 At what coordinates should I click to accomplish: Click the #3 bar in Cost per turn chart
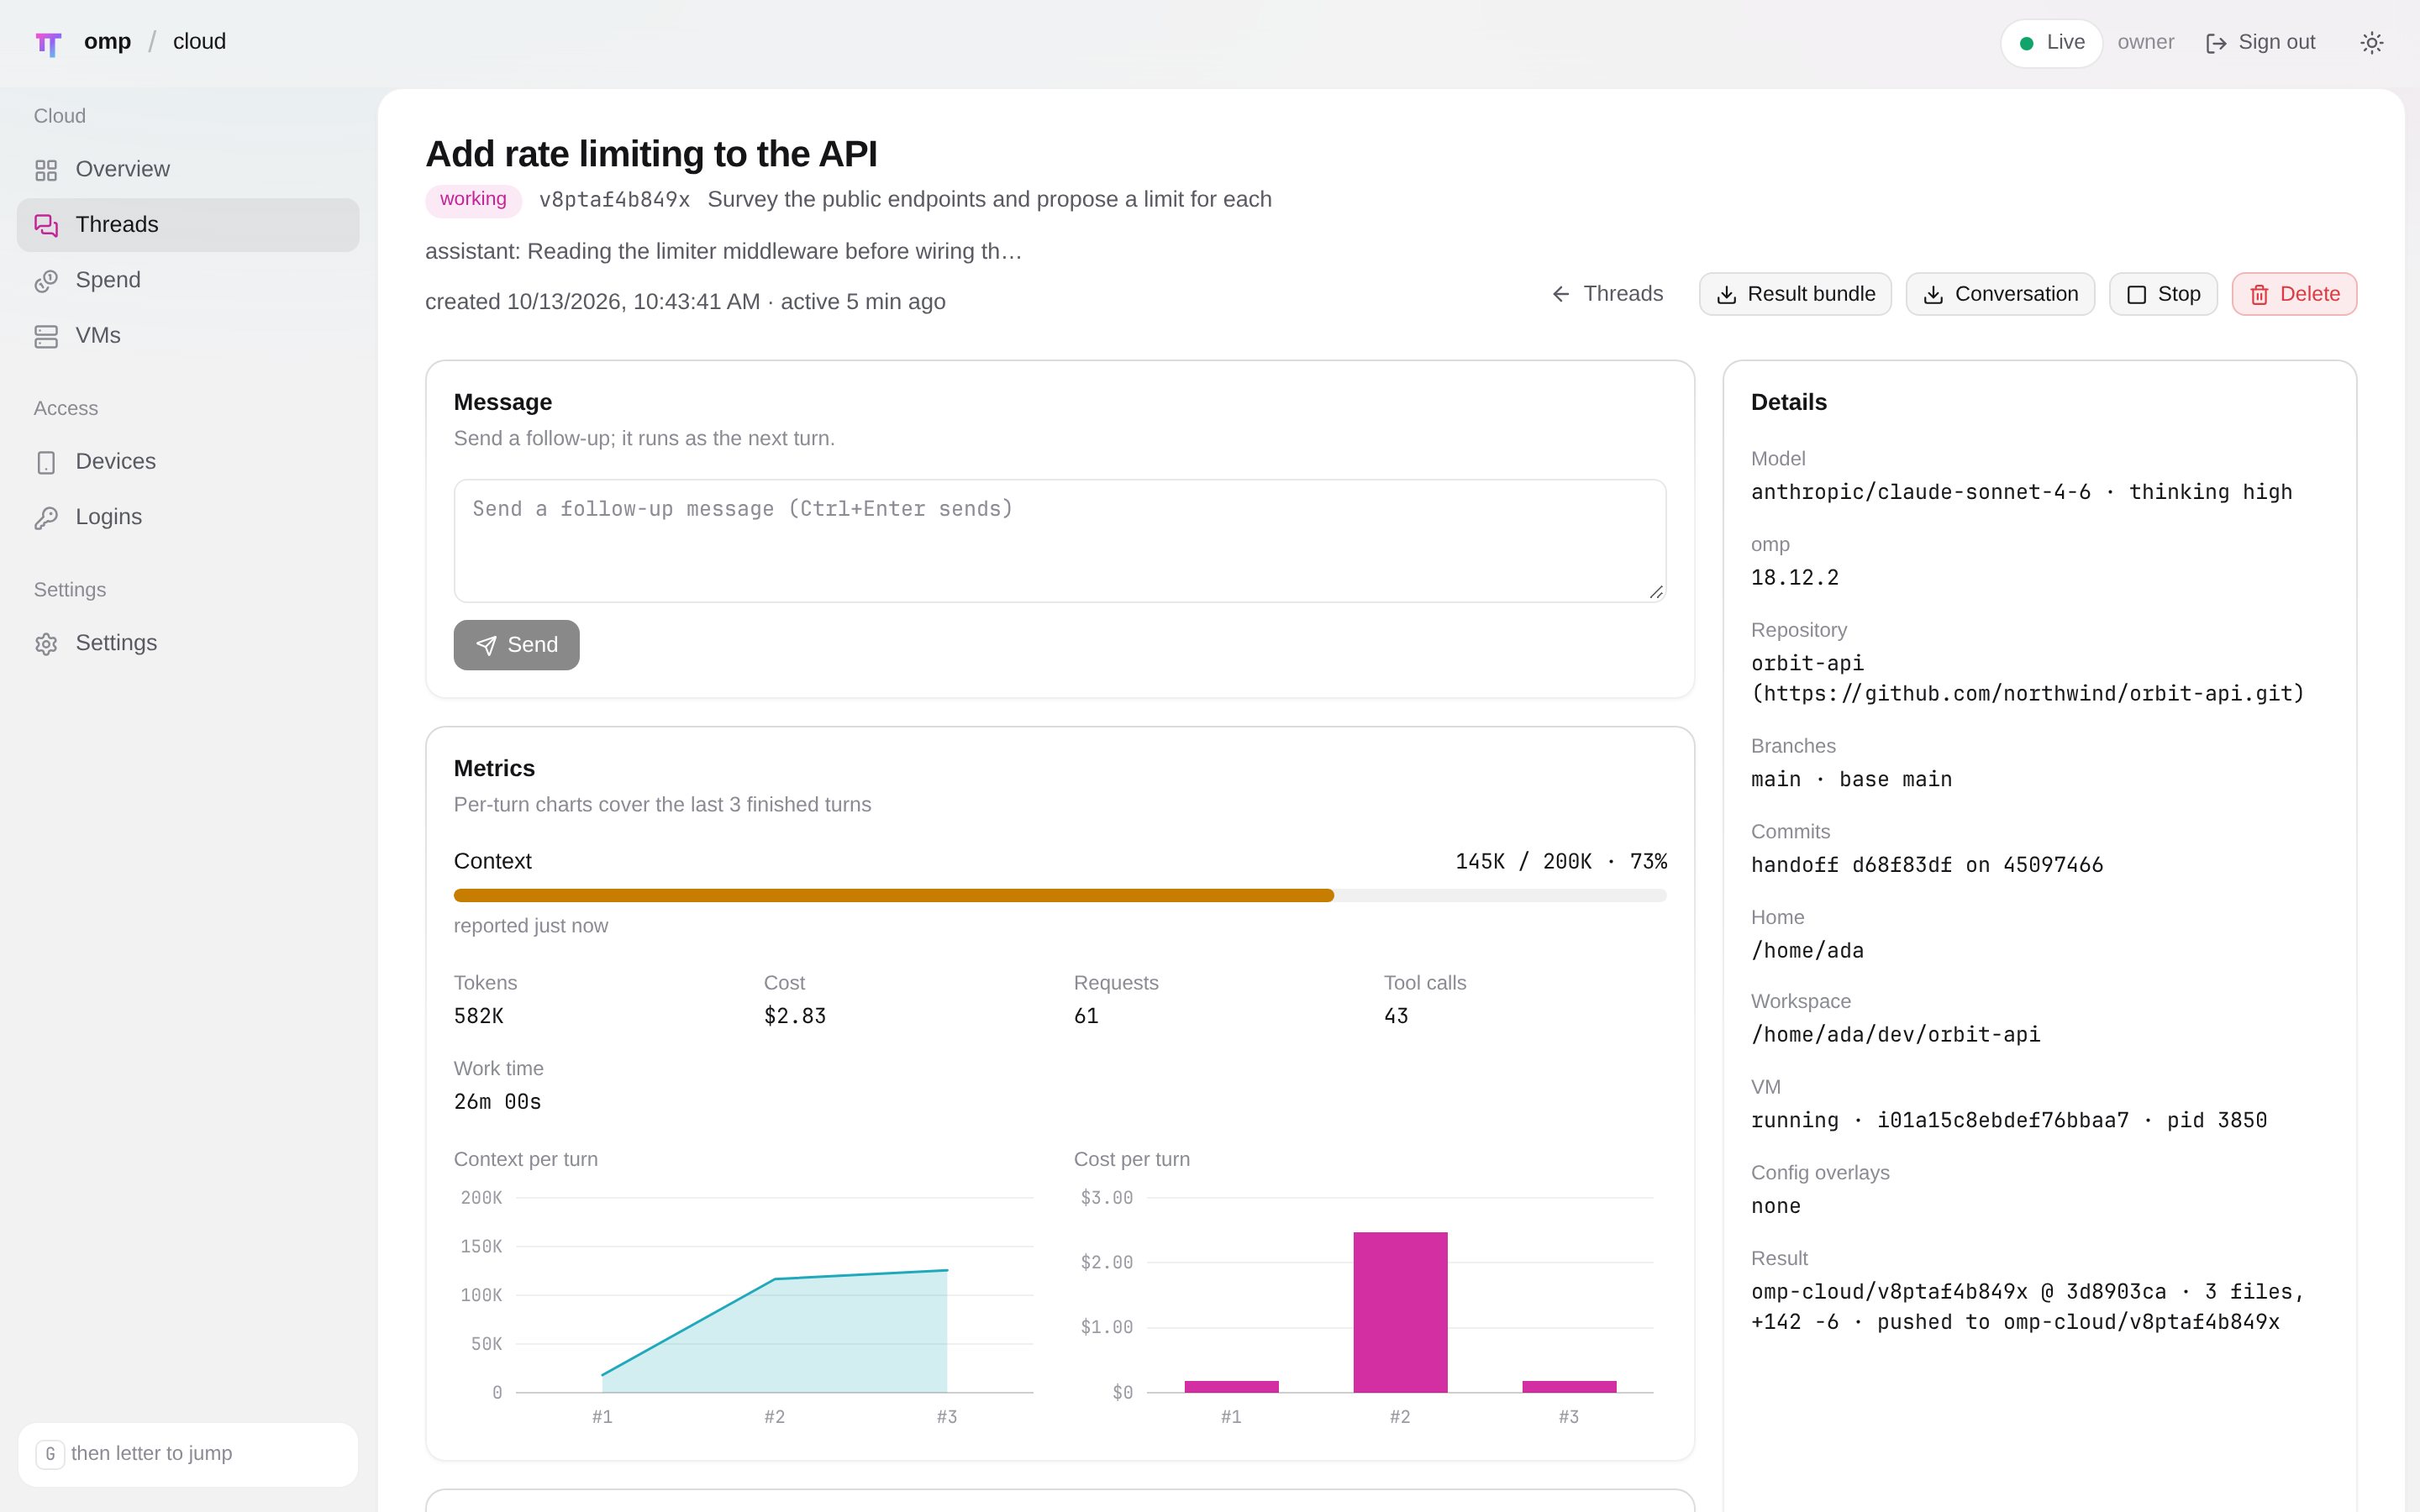point(1569,1387)
